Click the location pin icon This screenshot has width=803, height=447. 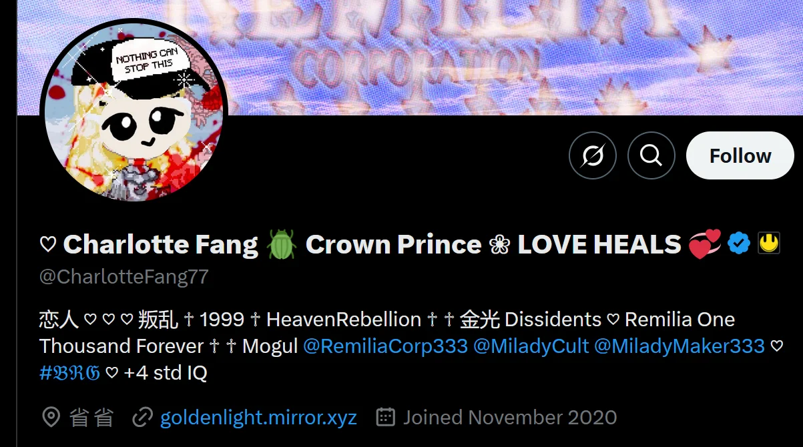(x=51, y=418)
